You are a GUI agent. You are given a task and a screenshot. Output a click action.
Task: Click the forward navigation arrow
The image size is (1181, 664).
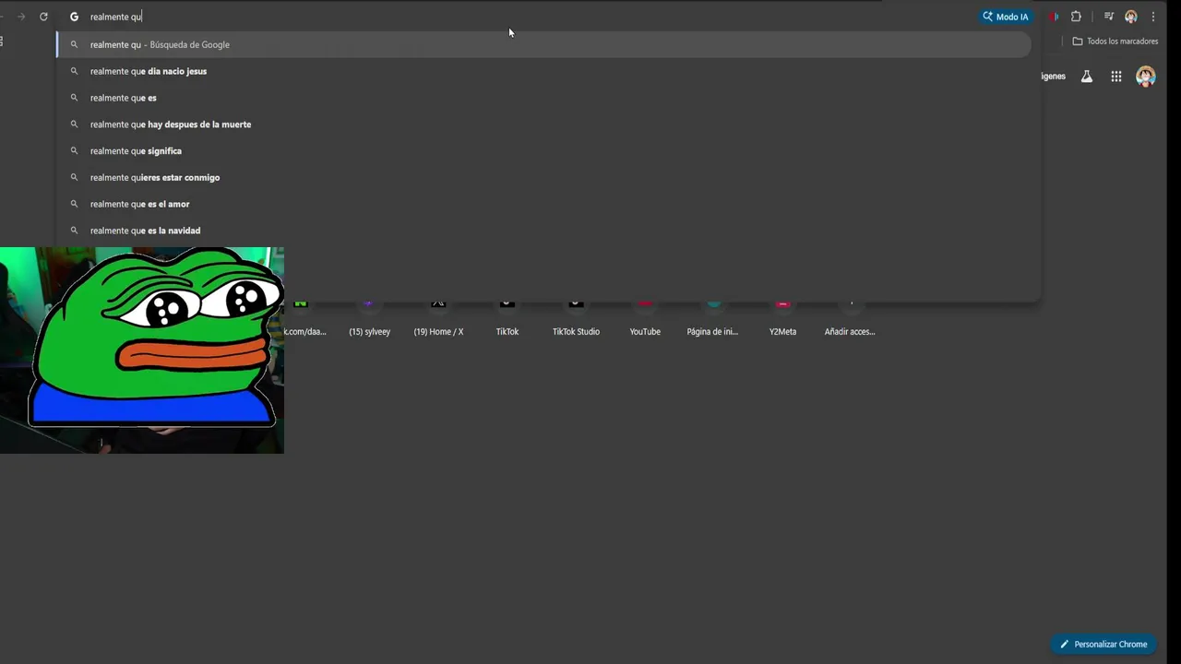pos(20,17)
